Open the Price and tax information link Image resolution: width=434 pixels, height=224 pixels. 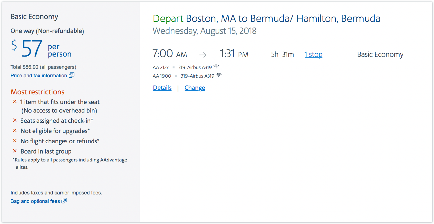pyautogui.click(x=39, y=76)
